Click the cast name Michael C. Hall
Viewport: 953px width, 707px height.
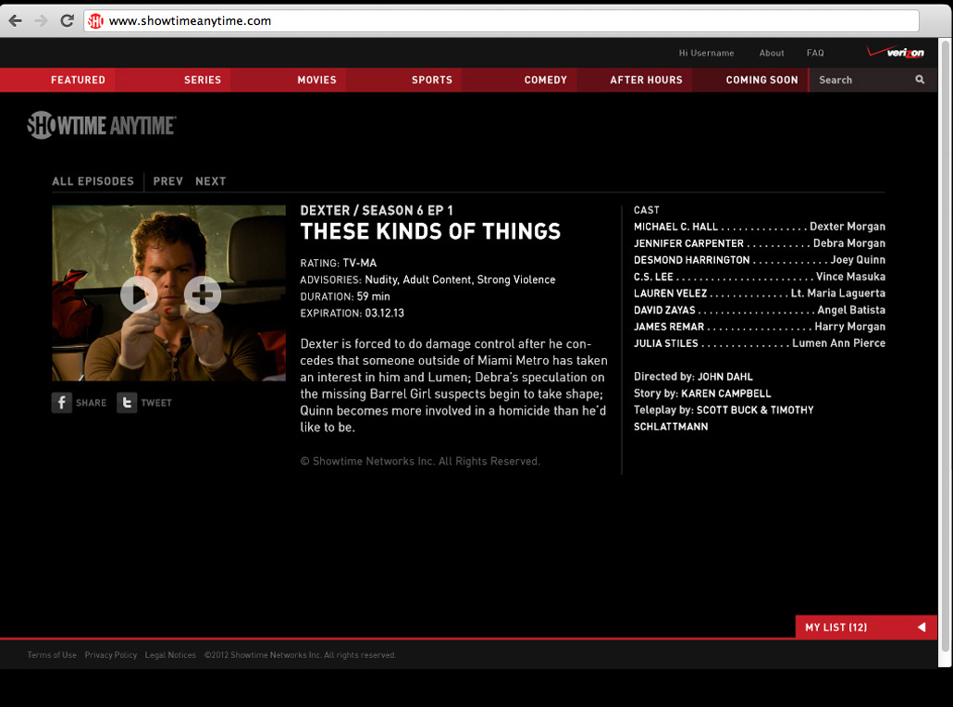tap(675, 227)
